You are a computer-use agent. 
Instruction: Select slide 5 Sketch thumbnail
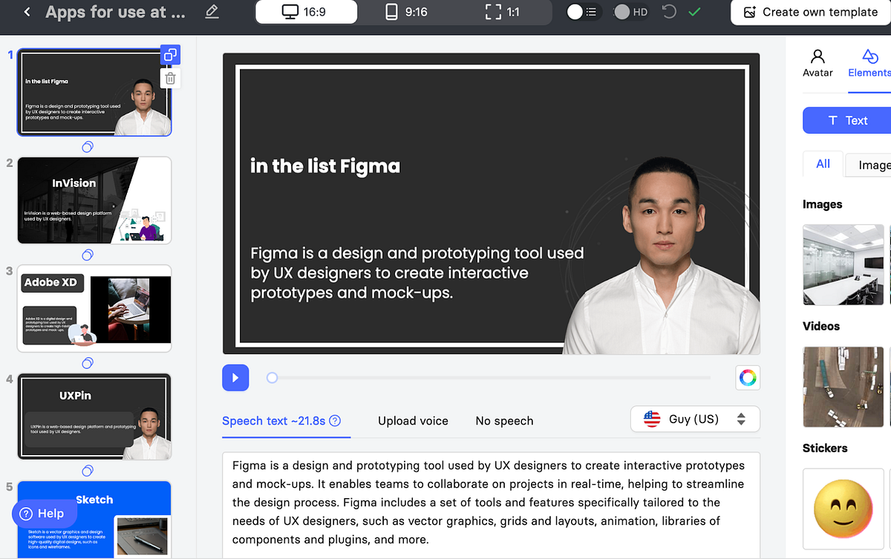(94, 520)
